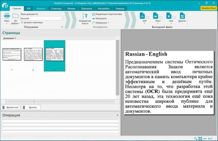Click the thumbnail size slider handle
The image size is (218, 141).
tap(34, 101)
